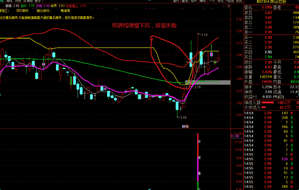Select the 买一 2.98 bid row

[272, 37]
